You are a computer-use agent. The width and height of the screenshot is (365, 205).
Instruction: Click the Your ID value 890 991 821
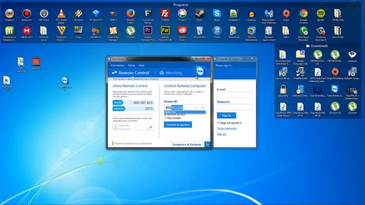(x=143, y=102)
